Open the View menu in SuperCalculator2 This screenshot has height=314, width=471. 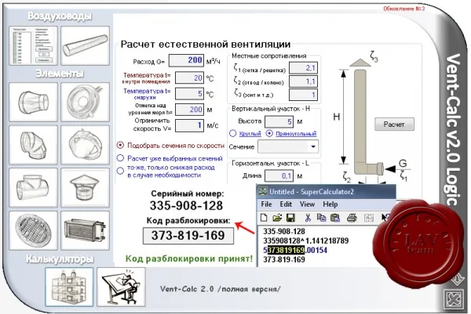(x=307, y=204)
